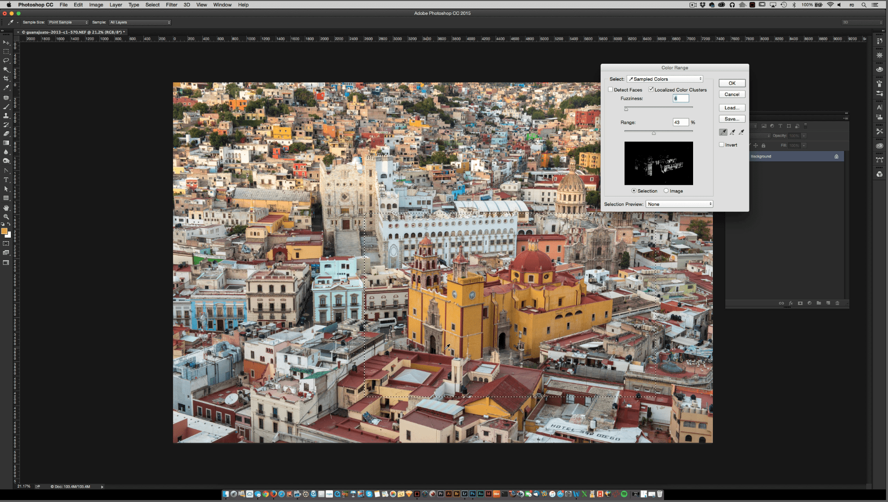The height and width of the screenshot is (502, 888).
Task: Open the Histogram panel in the right dock
Action: coord(880,55)
